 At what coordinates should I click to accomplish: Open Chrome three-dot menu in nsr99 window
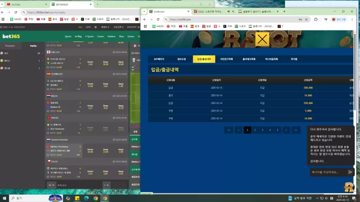pos(352,19)
